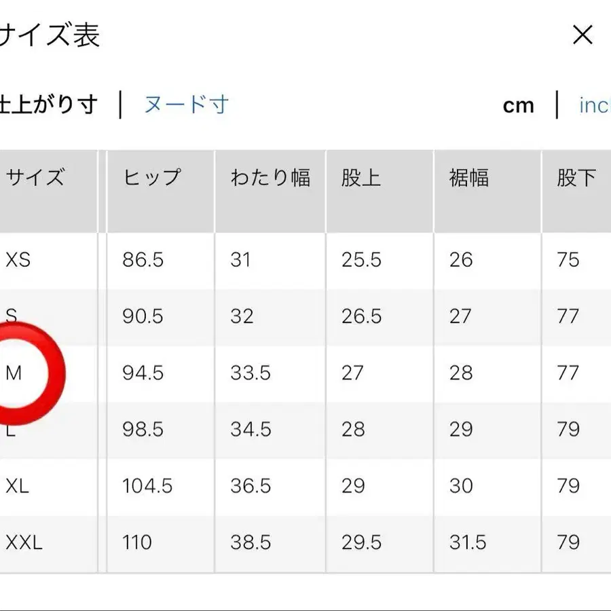This screenshot has height=611, width=611.
Task: Switch units to inch
Action: pos(596,105)
